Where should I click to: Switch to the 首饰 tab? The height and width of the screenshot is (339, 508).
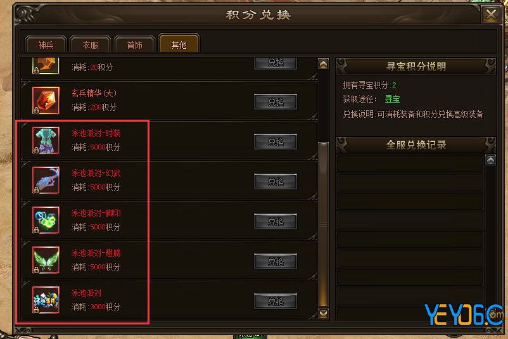click(134, 45)
